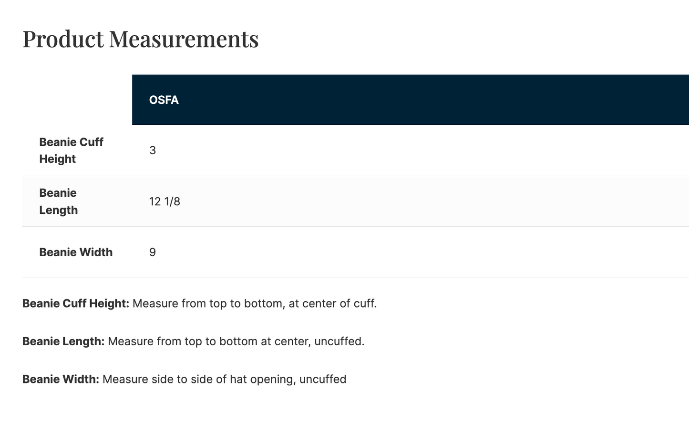Click 'Measure from top to bottom, at center of cuff' text
689x421 pixels.
(x=255, y=303)
